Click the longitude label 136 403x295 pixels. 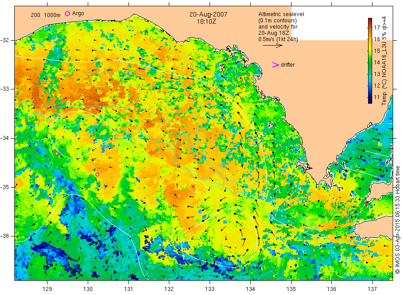(331, 289)
